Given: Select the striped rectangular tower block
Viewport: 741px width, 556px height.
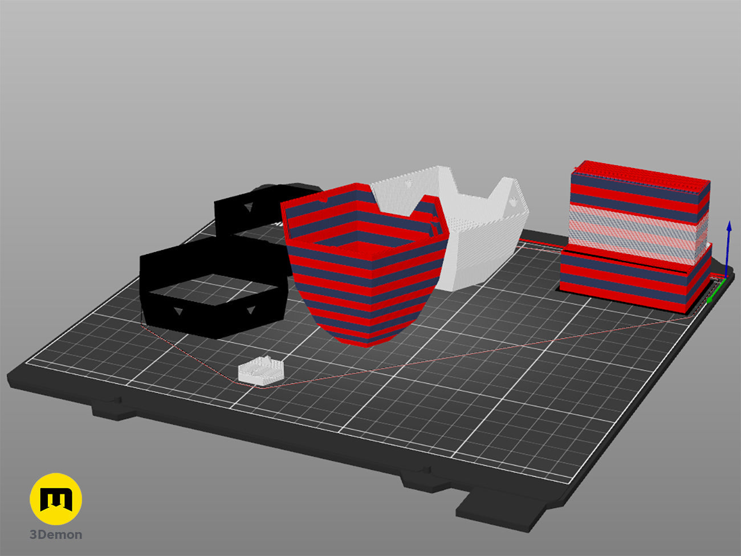Looking at the screenshot, I should (636, 236).
